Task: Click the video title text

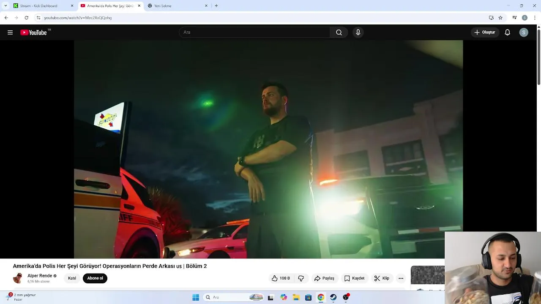Action: pyautogui.click(x=110, y=266)
